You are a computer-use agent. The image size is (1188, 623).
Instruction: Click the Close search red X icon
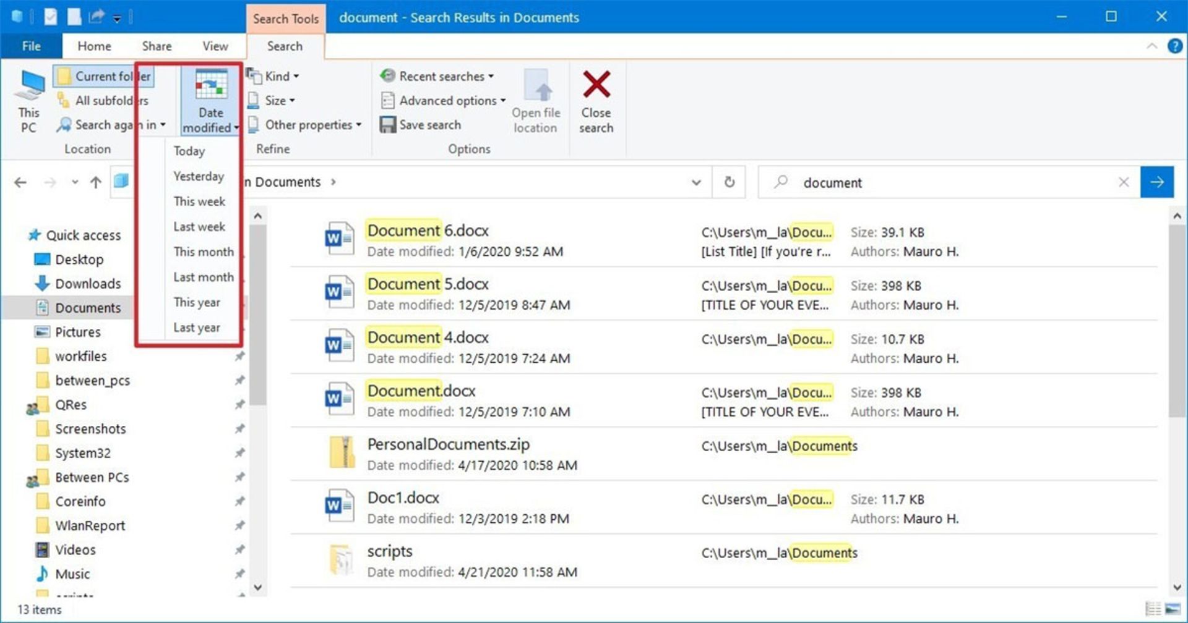[596, 85]
